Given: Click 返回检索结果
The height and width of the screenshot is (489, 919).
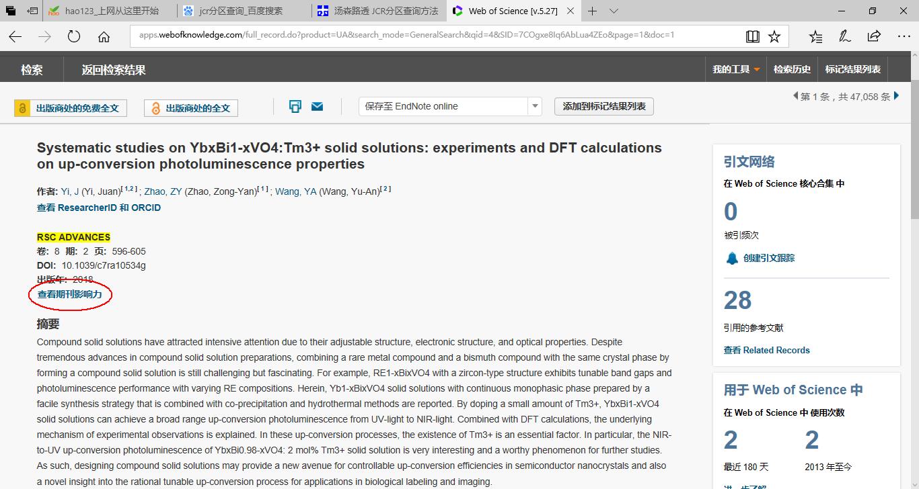Looking at the screenshot, I should 114,70.
